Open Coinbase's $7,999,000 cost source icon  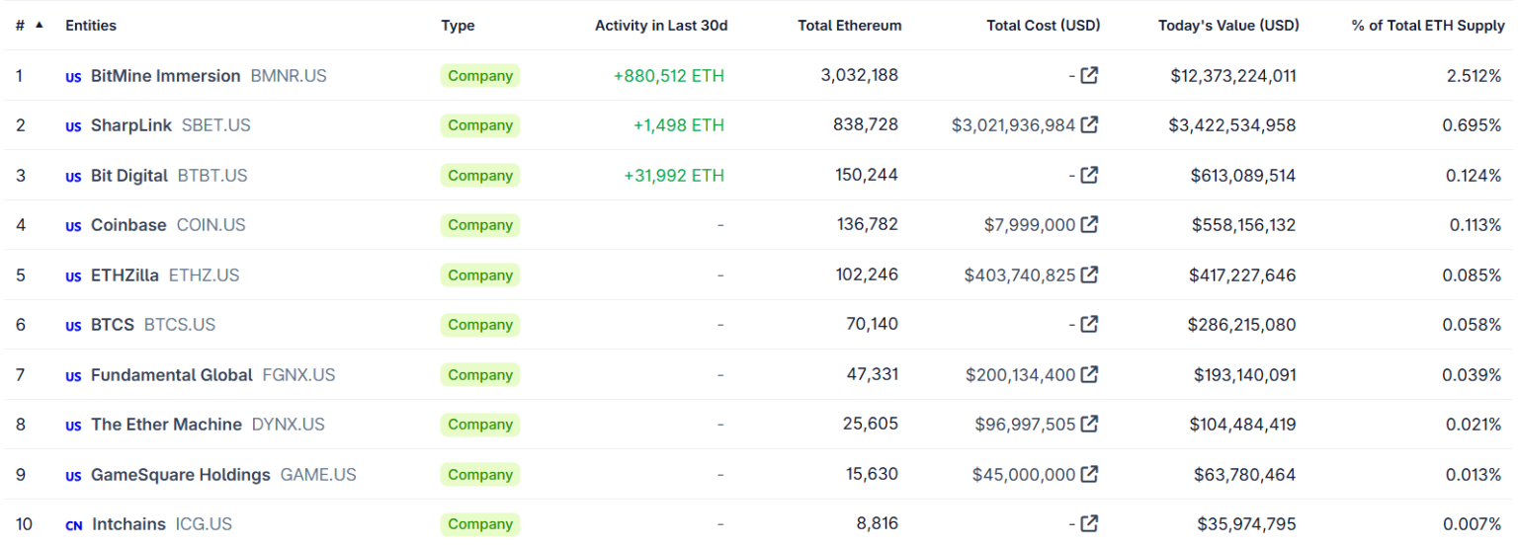[x=1089, y=224]
